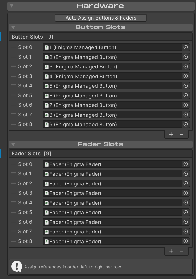Screen dimensions: 196x279
Task: Open object picker for Button Slot 3
Action: pos(185,76)
